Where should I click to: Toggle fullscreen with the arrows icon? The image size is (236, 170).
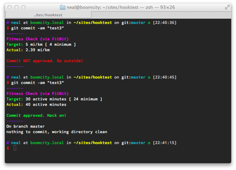pyautogui.click(x=227, y=7)
